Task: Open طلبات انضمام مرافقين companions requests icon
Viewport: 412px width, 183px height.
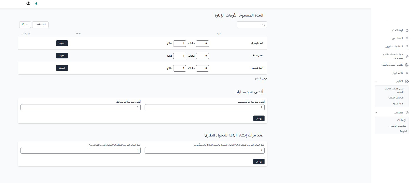Action: pos(407,65)
